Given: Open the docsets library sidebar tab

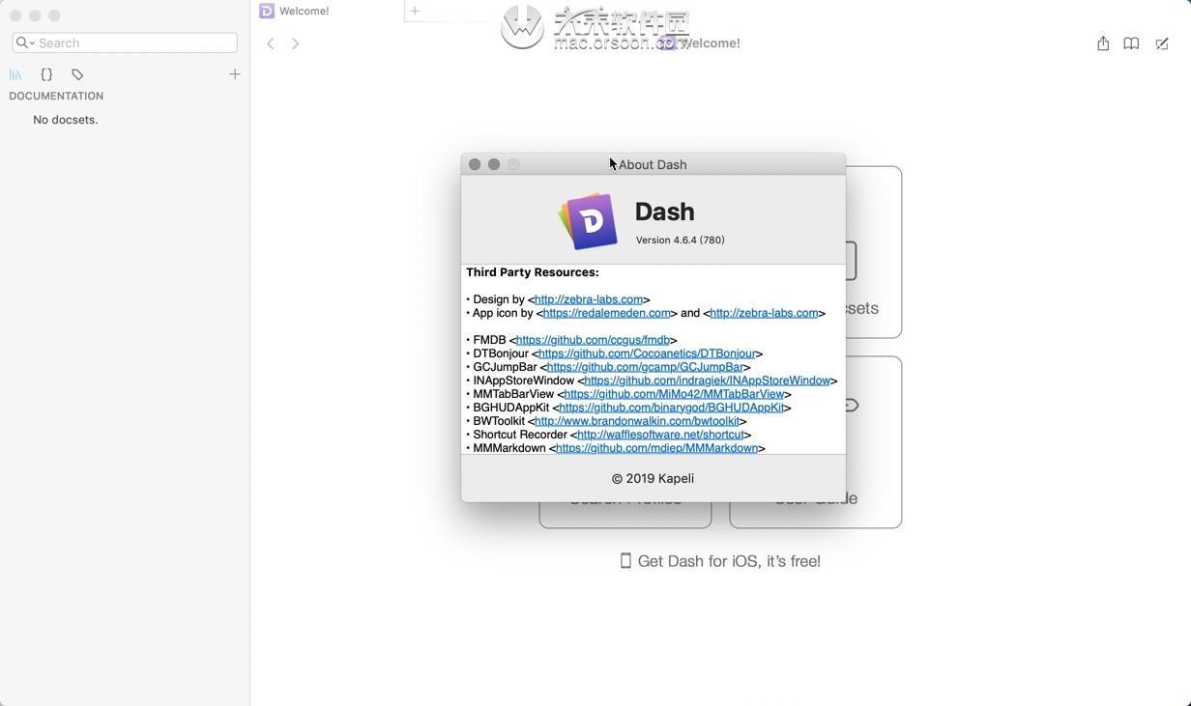Looking at the screenshot, I should click(x=15, y=74).
